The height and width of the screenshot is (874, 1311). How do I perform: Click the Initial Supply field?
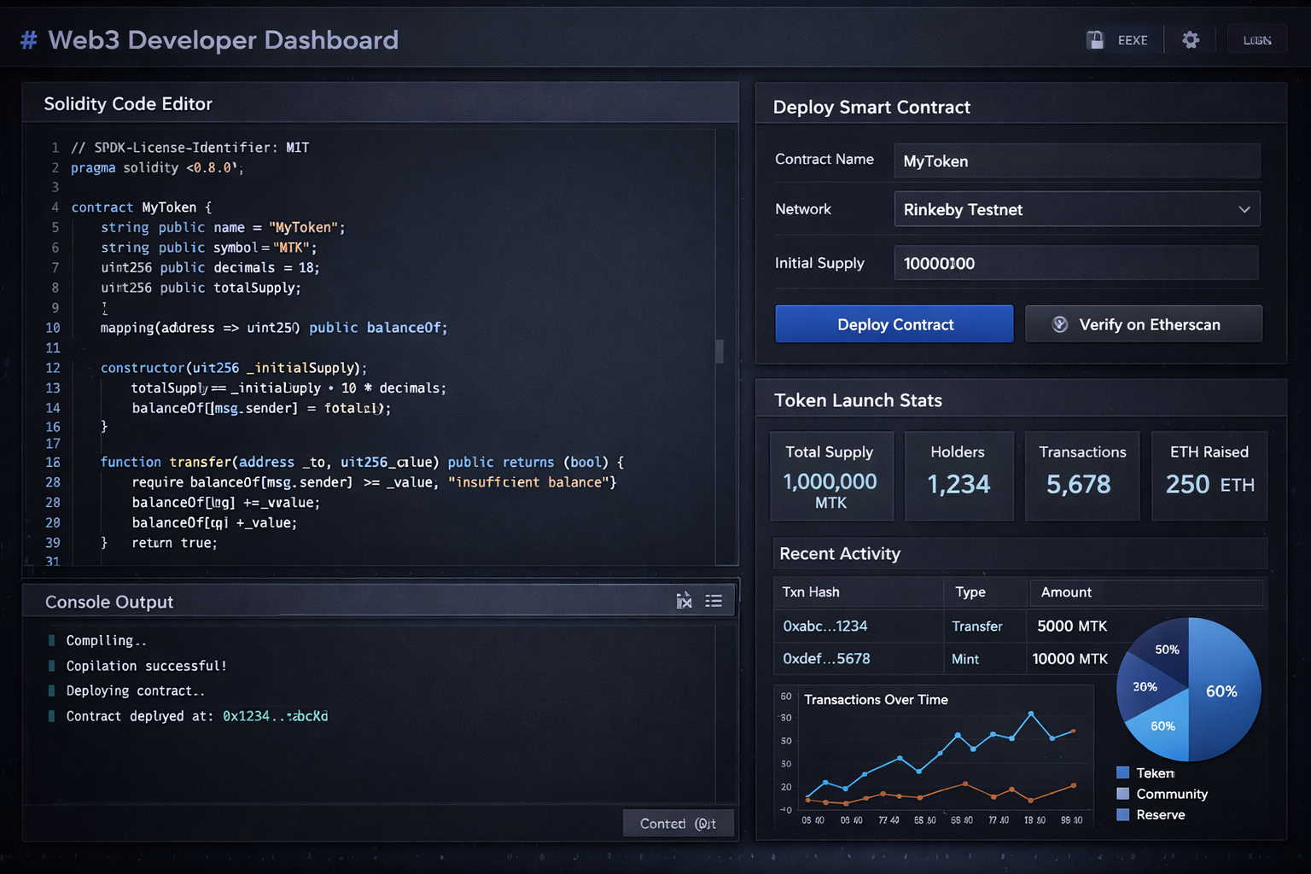point(1076,263)
